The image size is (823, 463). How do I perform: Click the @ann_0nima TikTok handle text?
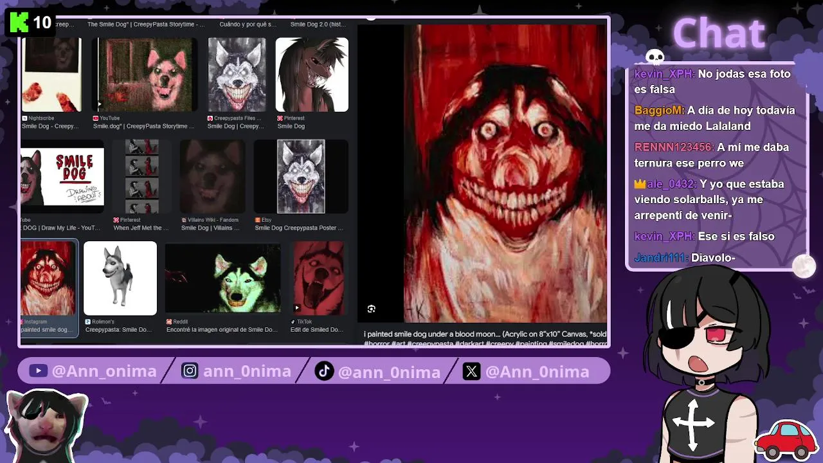[389, 372]
